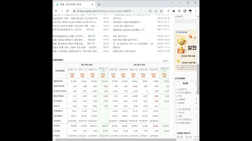This screenshot has width=252, height=141.
Task: Open 금양 in popular searches
Action: click(180, 116)
